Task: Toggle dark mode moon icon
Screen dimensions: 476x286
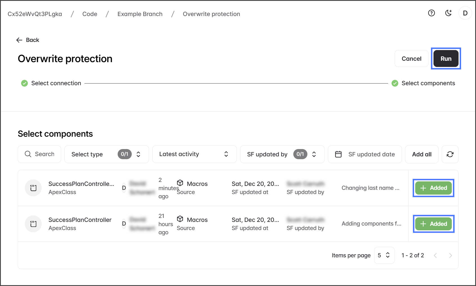Action: click(448, 13)
